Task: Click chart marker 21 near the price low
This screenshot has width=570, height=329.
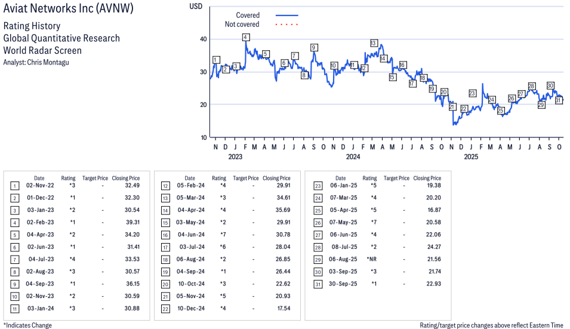Action: 452,107
